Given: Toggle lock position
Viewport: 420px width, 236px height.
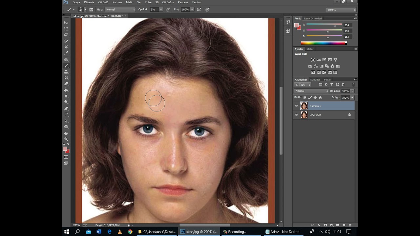Looking at the screenshot, I should tap(315, 98).
